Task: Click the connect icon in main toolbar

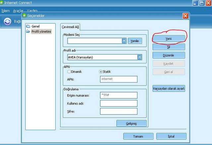Action: click(x=8, y=21)
